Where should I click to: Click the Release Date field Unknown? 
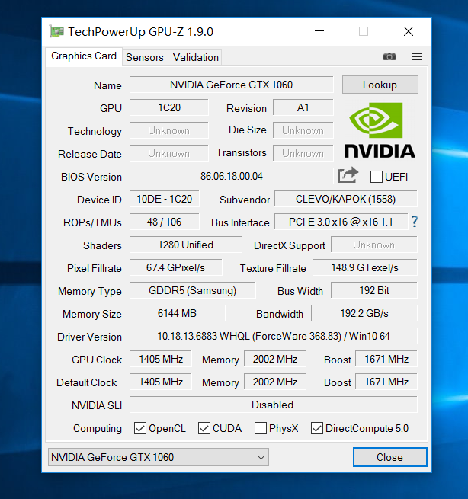169,153
